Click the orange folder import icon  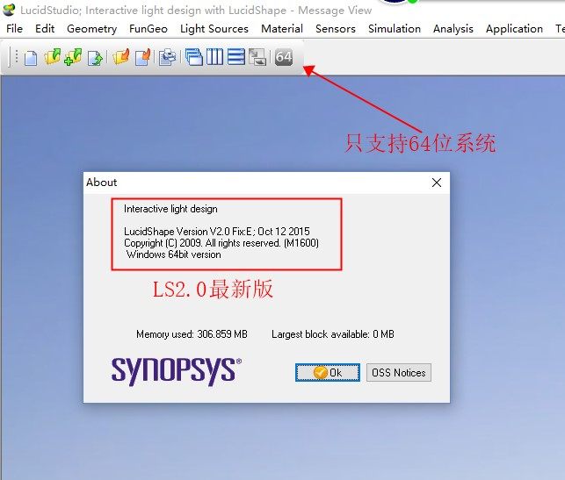121,58
